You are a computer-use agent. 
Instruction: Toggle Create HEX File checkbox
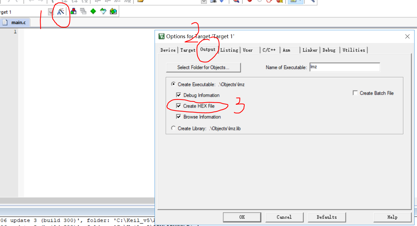pyautogui.click(x=179, y=106)
